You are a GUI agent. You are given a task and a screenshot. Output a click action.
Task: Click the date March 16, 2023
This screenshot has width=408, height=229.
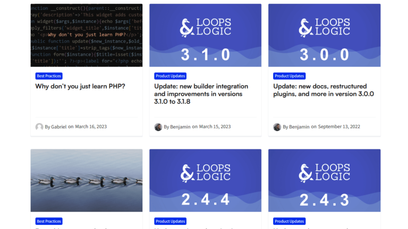coord(91,127)
